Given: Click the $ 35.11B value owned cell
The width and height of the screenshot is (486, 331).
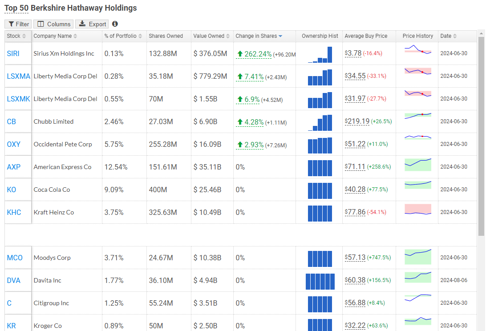Looking at the screenshot, I should click(x=207, y=167).
